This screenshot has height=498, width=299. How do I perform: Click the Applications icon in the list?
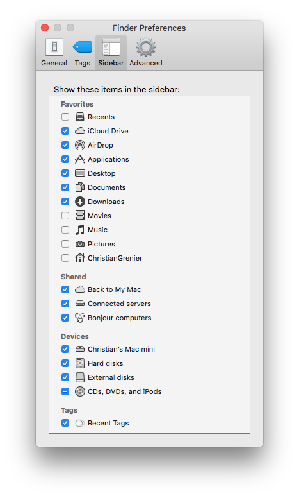80,159
